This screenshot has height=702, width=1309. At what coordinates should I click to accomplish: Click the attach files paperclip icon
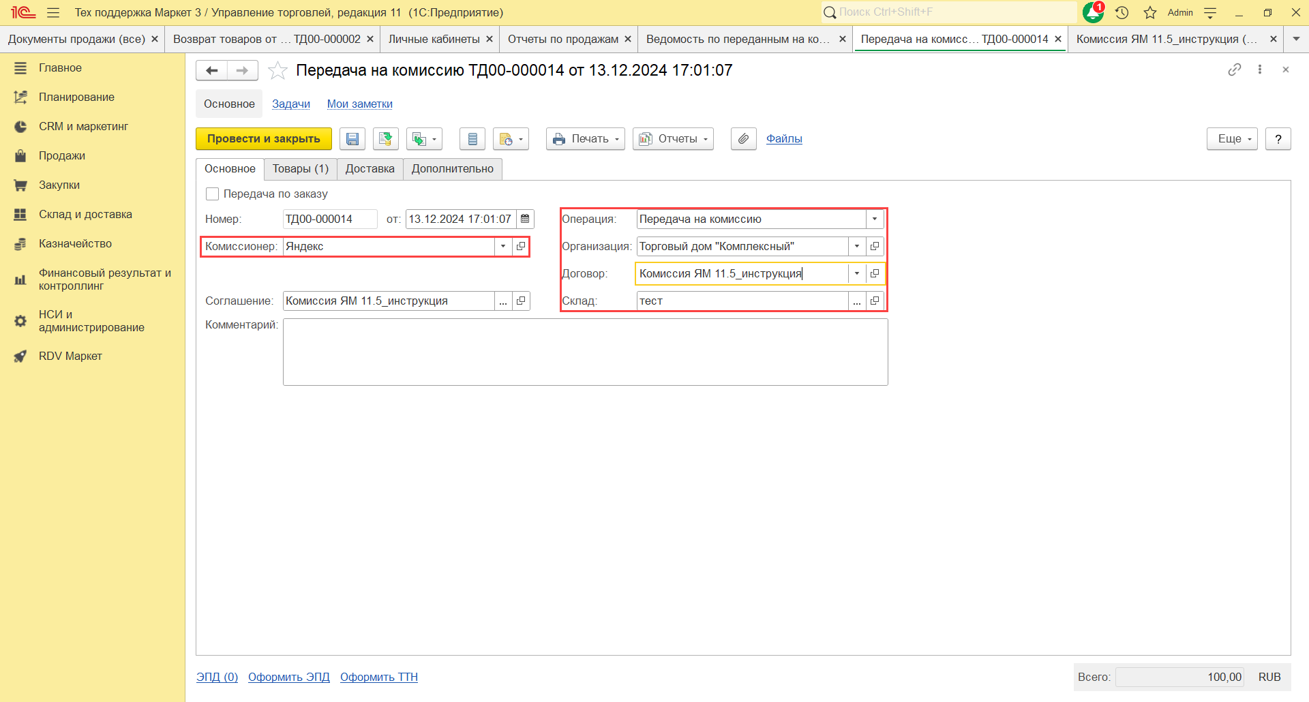point(743,139)
